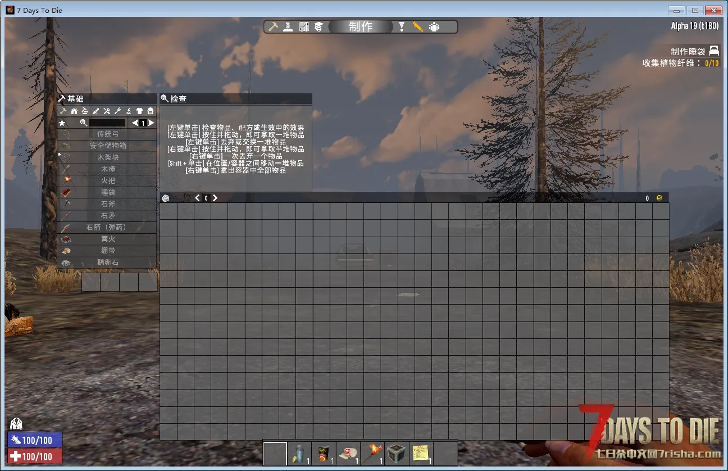Go to next recipe page arrow
This screenshot has height=471, width=728.
point(152,123)
